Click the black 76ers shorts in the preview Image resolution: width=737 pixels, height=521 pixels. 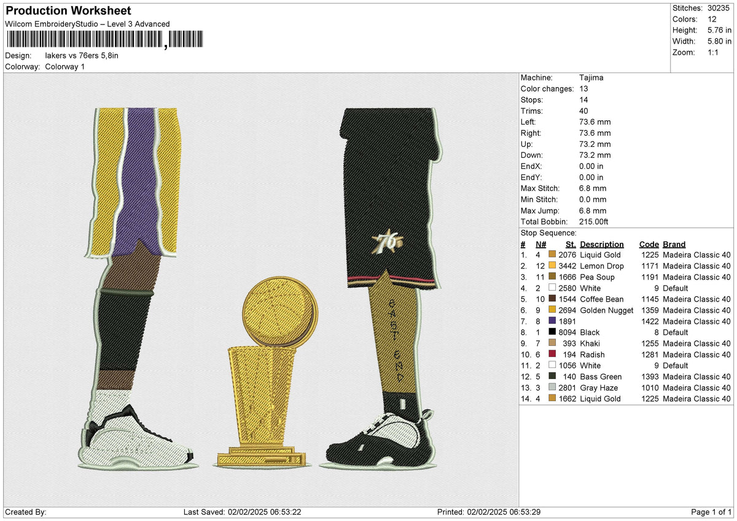point(390,197)
